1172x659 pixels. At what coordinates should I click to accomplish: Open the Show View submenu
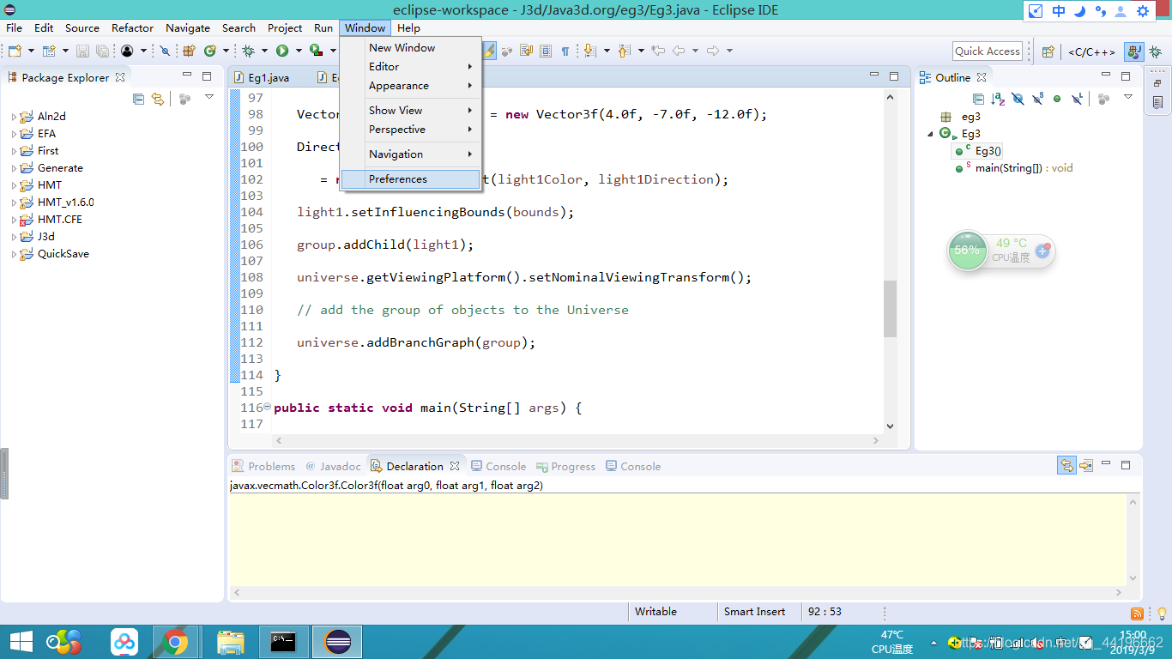click(x=411, y=110)
